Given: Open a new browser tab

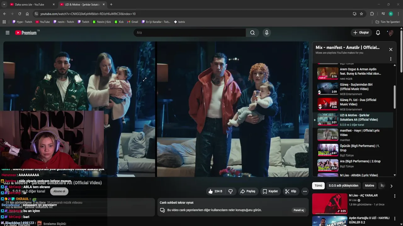Looking at the screenshot, I should (x=111, y=4).
